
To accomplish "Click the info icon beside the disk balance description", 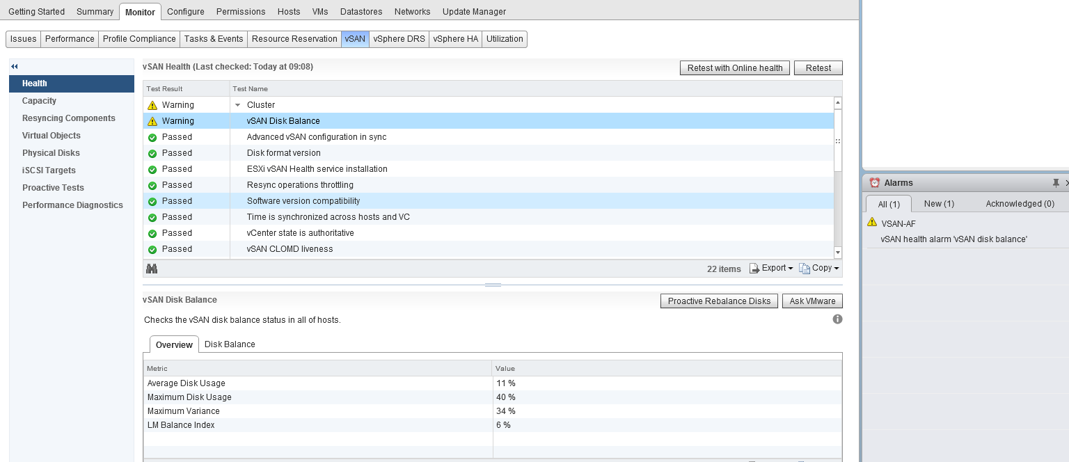I will (837, 319).
